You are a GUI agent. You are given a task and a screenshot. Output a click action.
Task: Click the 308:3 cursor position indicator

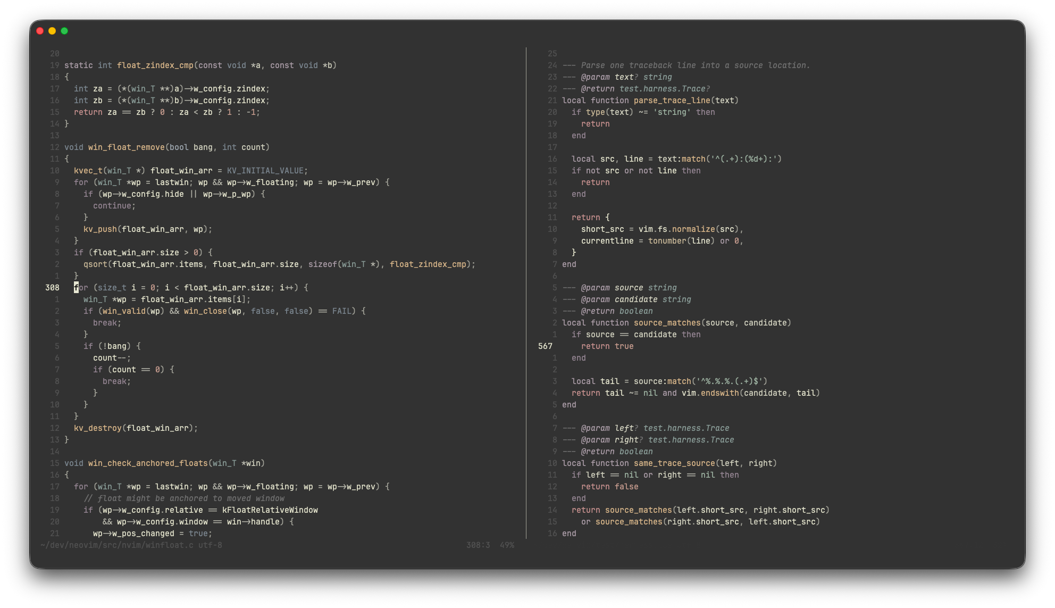click(x=478, y=545)
